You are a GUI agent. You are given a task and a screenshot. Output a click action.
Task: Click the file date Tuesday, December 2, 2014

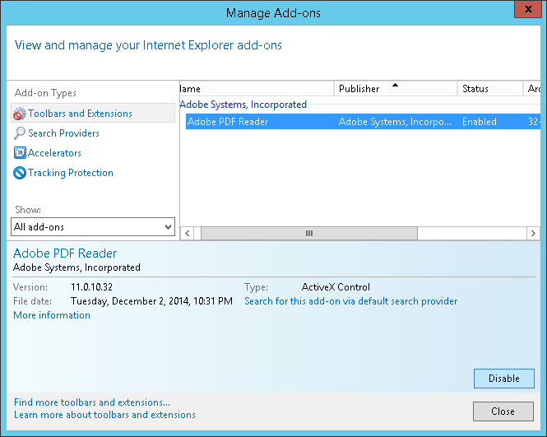[x=151, y=301]
